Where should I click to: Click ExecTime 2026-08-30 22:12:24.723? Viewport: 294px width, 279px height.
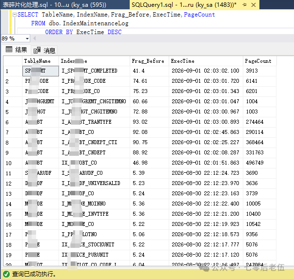205,173
